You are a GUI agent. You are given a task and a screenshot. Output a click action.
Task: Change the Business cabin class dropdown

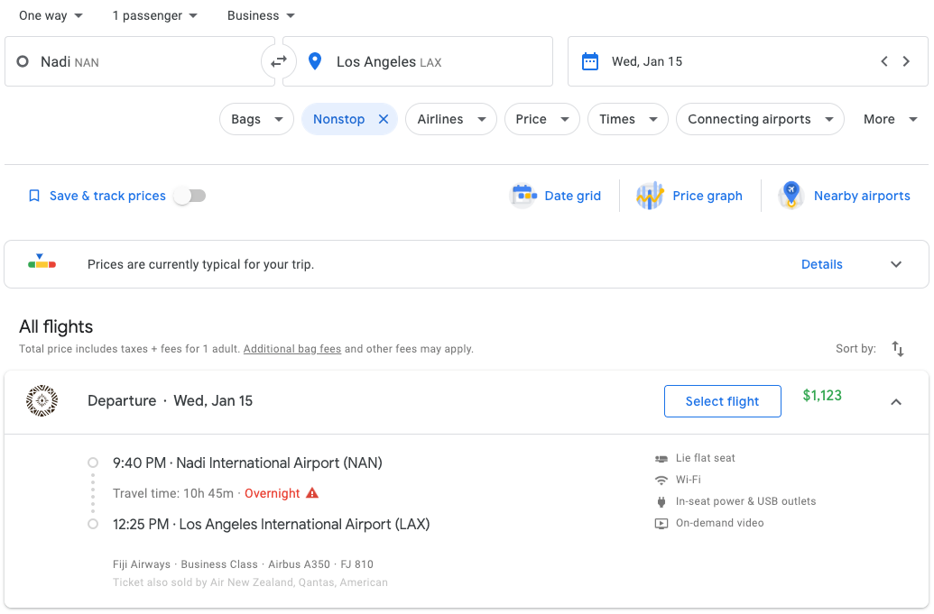[x=261, y=15]
